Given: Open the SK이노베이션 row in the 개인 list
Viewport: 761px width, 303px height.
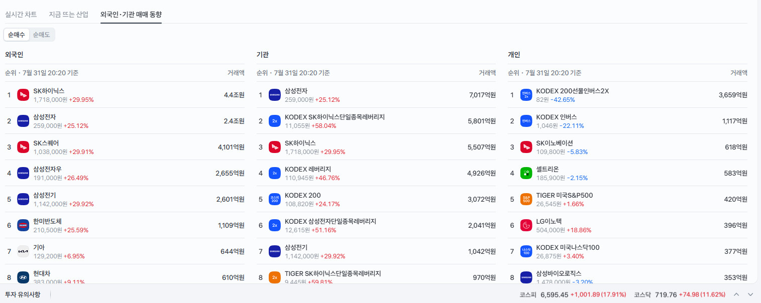Looking at the screenshot, I should click(x=628, y=147).
